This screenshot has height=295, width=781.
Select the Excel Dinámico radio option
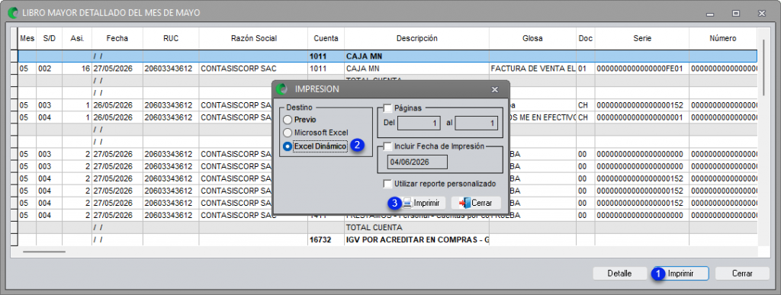click(287, 146)
